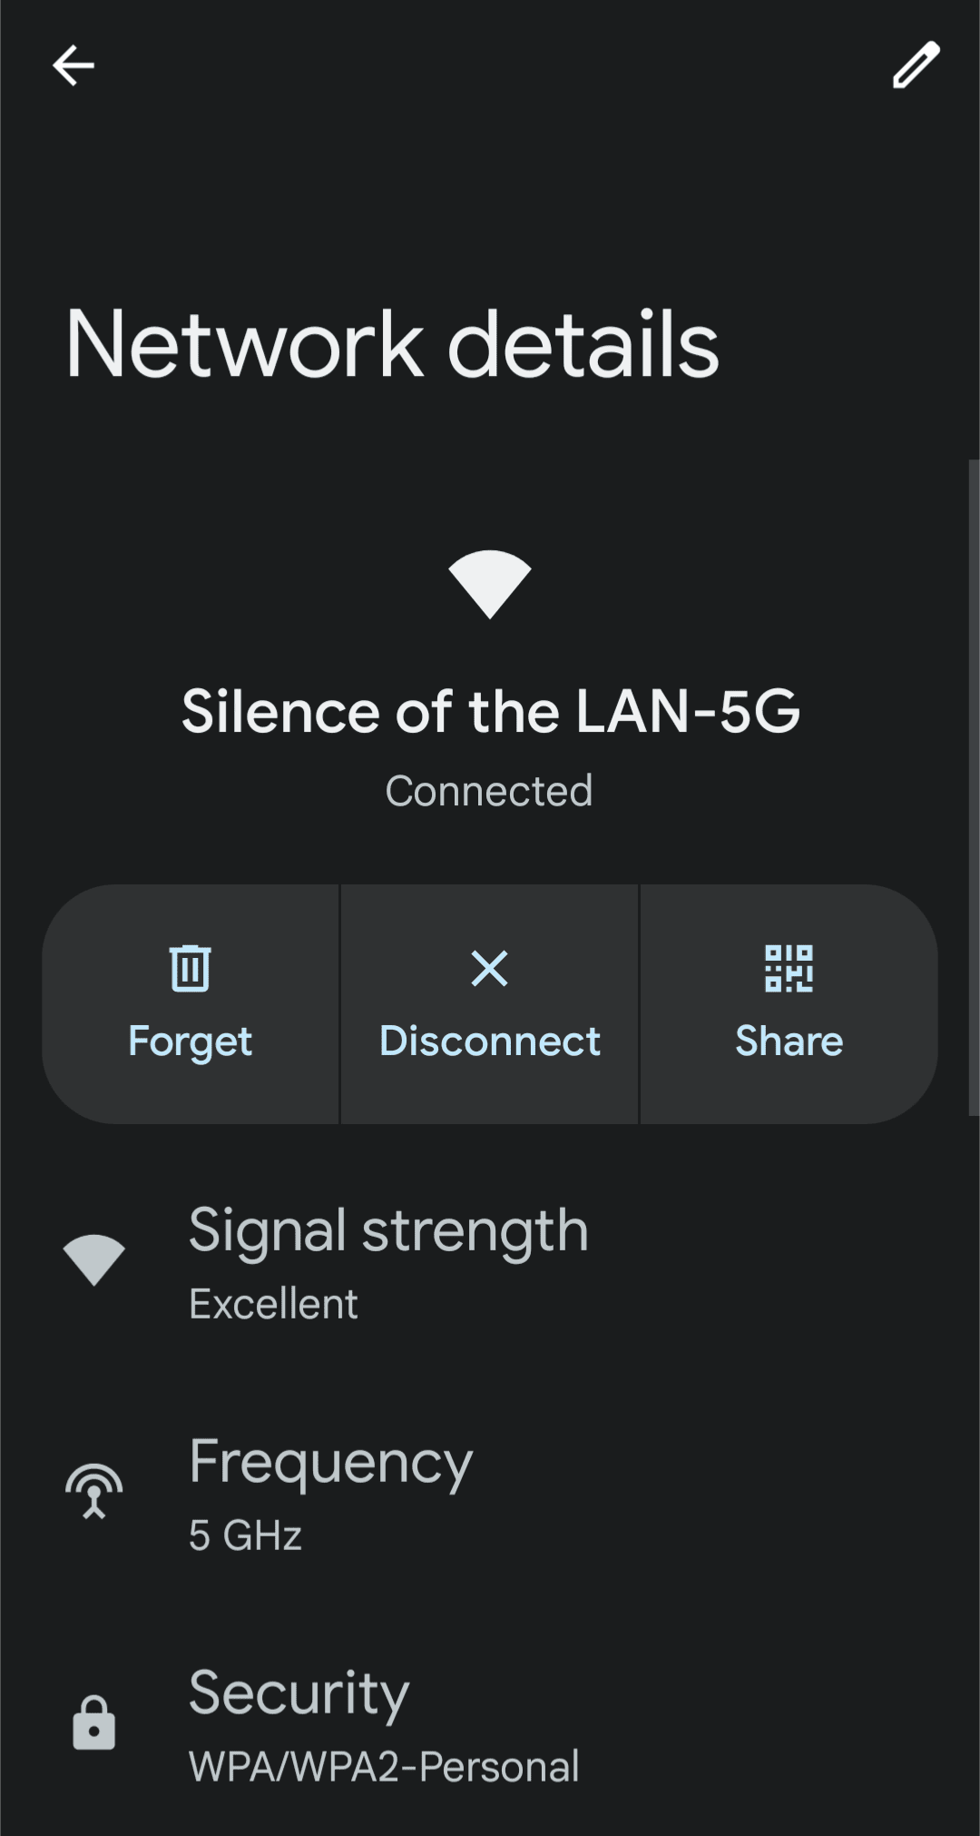The height and width of the screenshot is (1836, 980).
Task: Tap the back arrow
Action: (73, 65)
